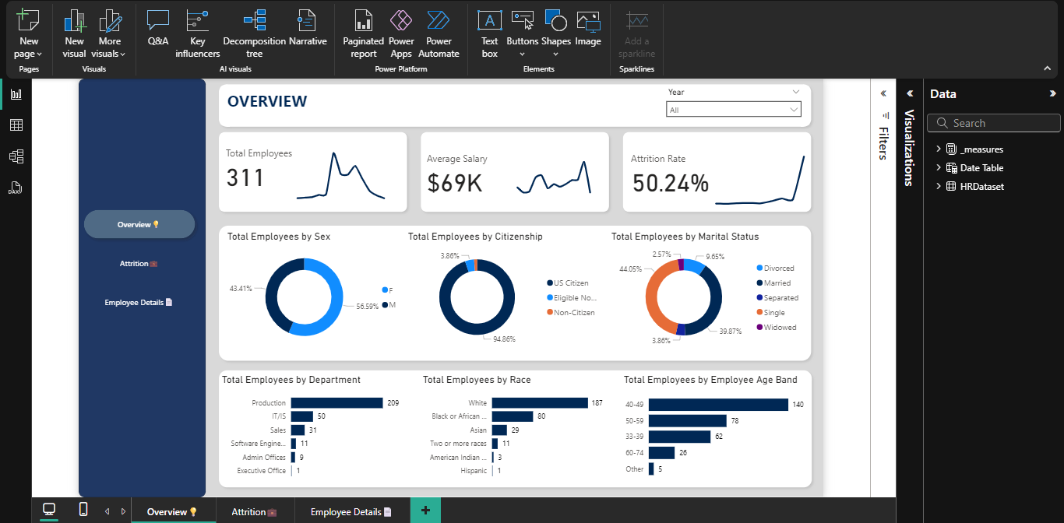Expand the Filters pane
This screenshot has height=523, width=1064.
(883, 93)
